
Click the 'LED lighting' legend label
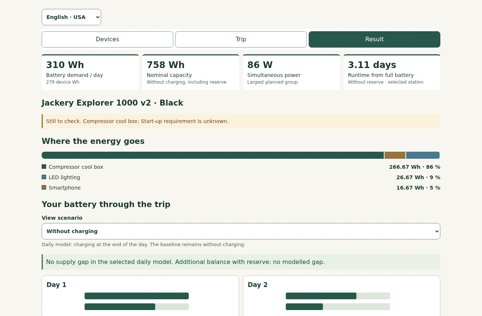coord(64,177)
